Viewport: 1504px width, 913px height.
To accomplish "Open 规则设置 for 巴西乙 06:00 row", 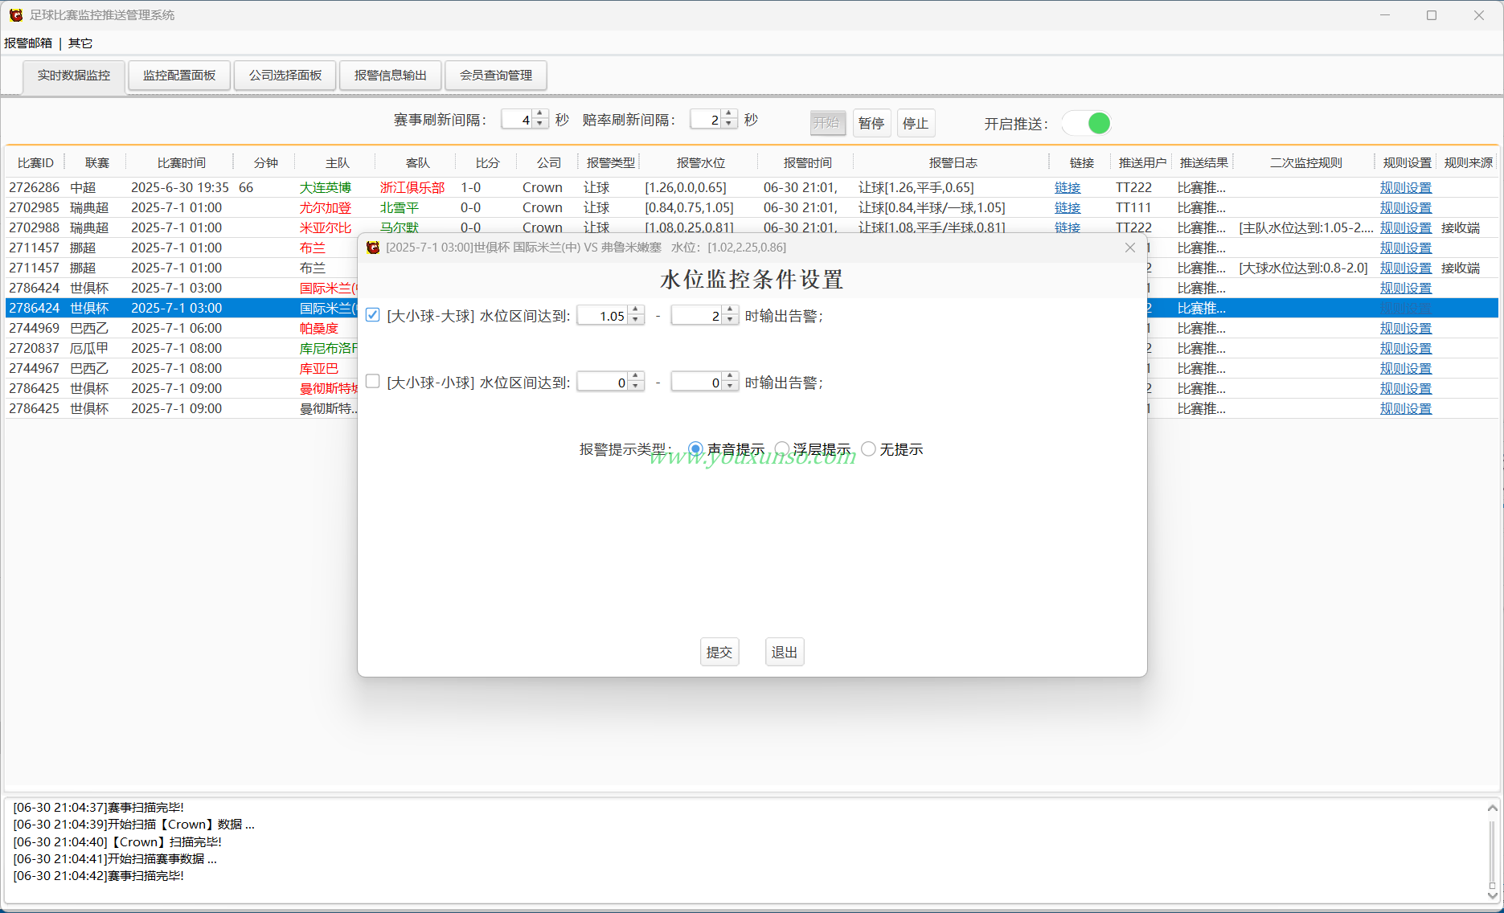I will pyautogui.click(x=1406, y=328).
